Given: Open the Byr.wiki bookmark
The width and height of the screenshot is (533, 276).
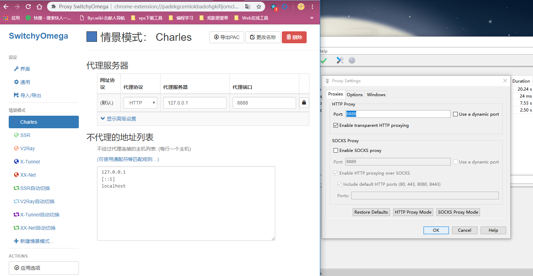Looking at the screenshot, I should pos(103,18).
